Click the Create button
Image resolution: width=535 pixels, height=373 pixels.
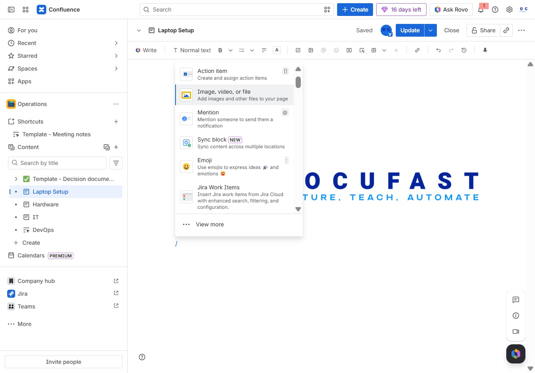(355, 10)
